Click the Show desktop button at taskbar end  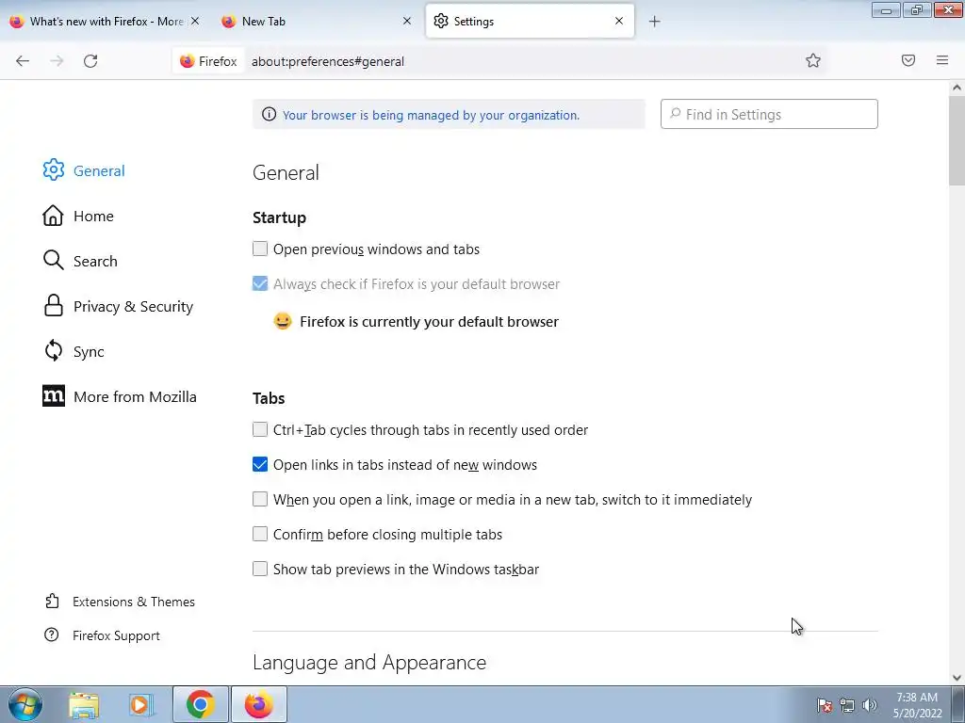pyautogui.click(x=958, y=704)
